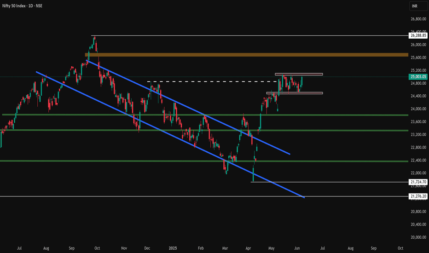429x253 pixels.
Task: Select the current price label 25,003.05
Action: coord(418,76)
